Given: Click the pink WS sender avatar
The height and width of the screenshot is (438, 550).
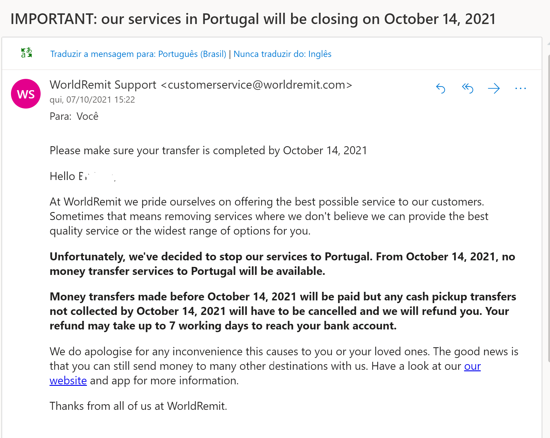Looking at the screenshot, I should (x=26, y=94).
